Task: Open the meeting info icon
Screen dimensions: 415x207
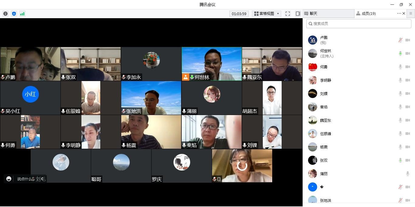Action: [5, 14]
